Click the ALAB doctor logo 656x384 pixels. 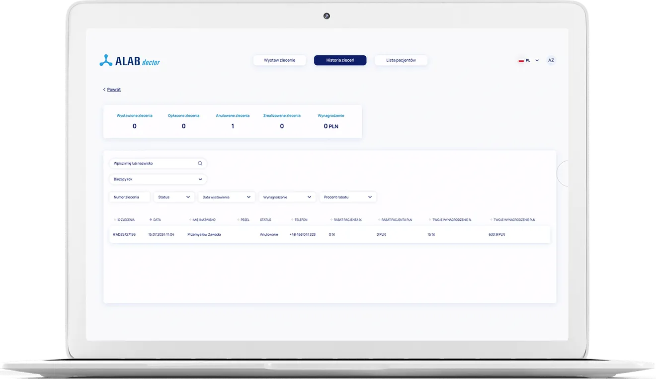tap(129, 60)
